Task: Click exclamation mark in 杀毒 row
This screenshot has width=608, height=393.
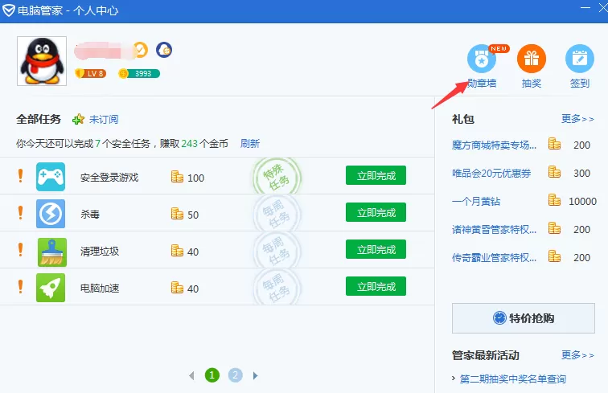Action: [x=21, y=213]
